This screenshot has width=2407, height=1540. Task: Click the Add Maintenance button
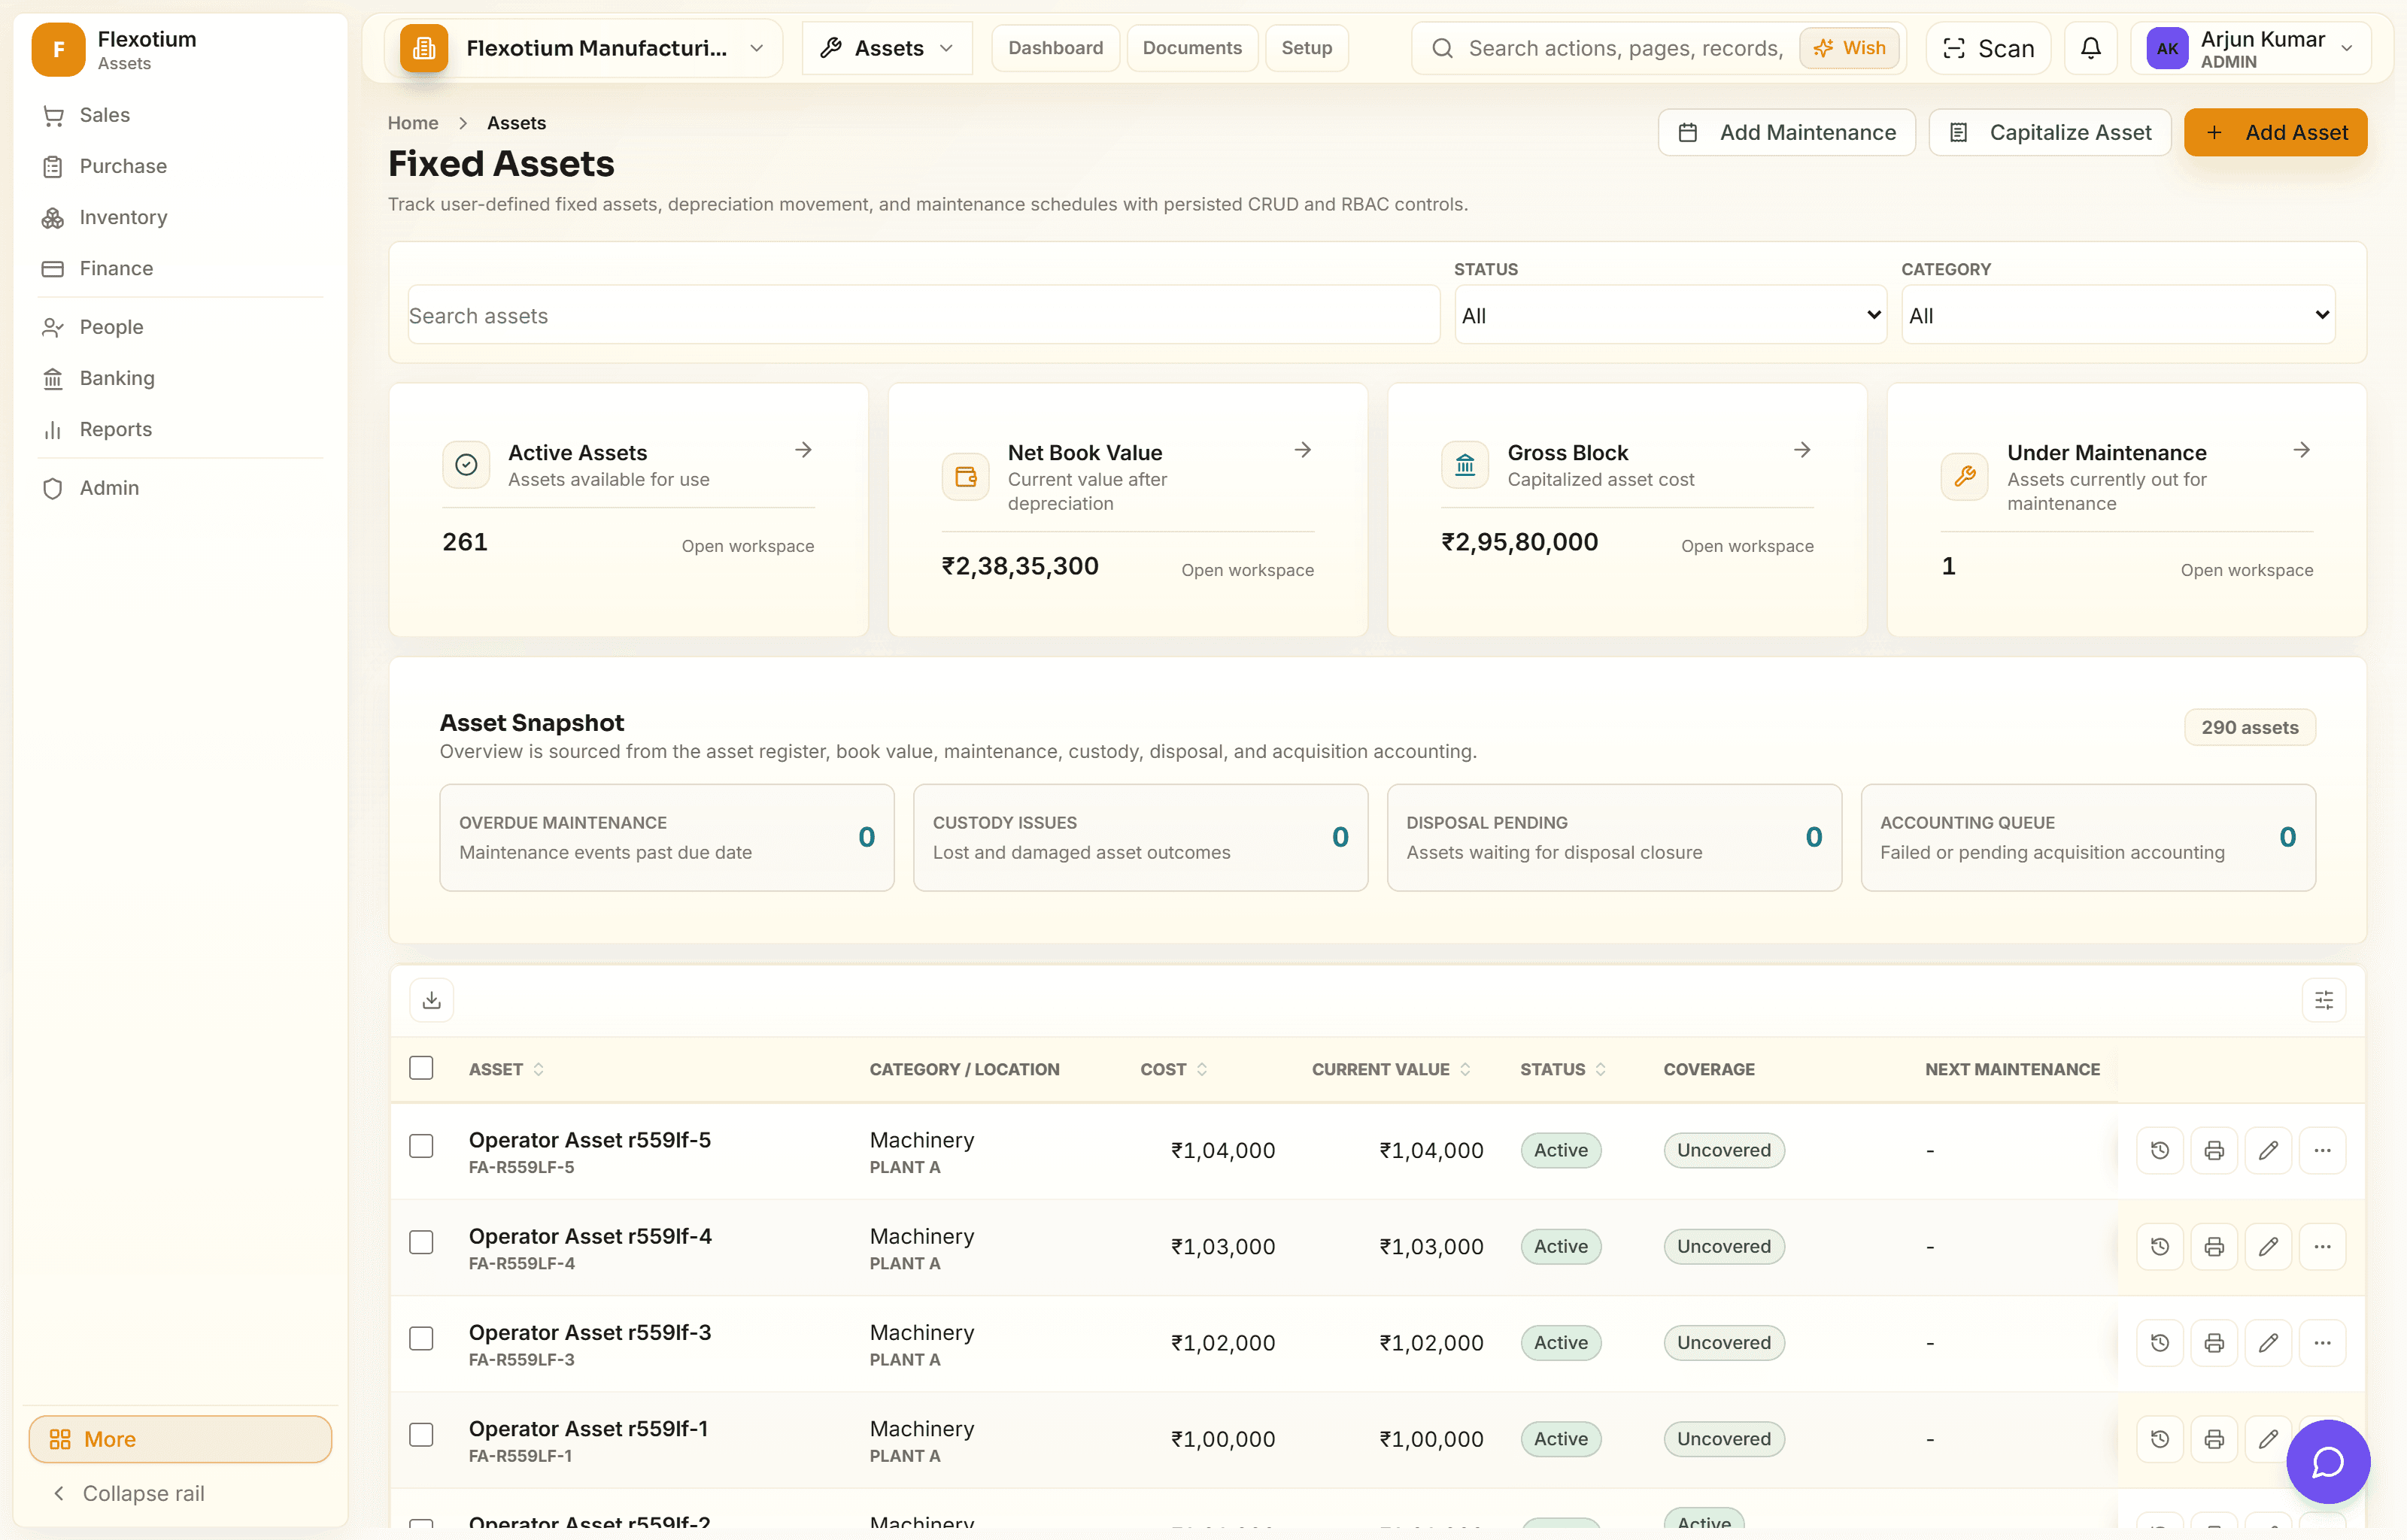click(1786, 132)
